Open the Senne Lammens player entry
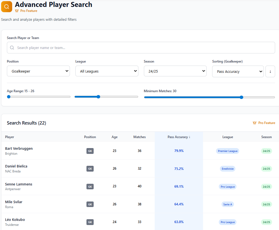 pos(19,184)
